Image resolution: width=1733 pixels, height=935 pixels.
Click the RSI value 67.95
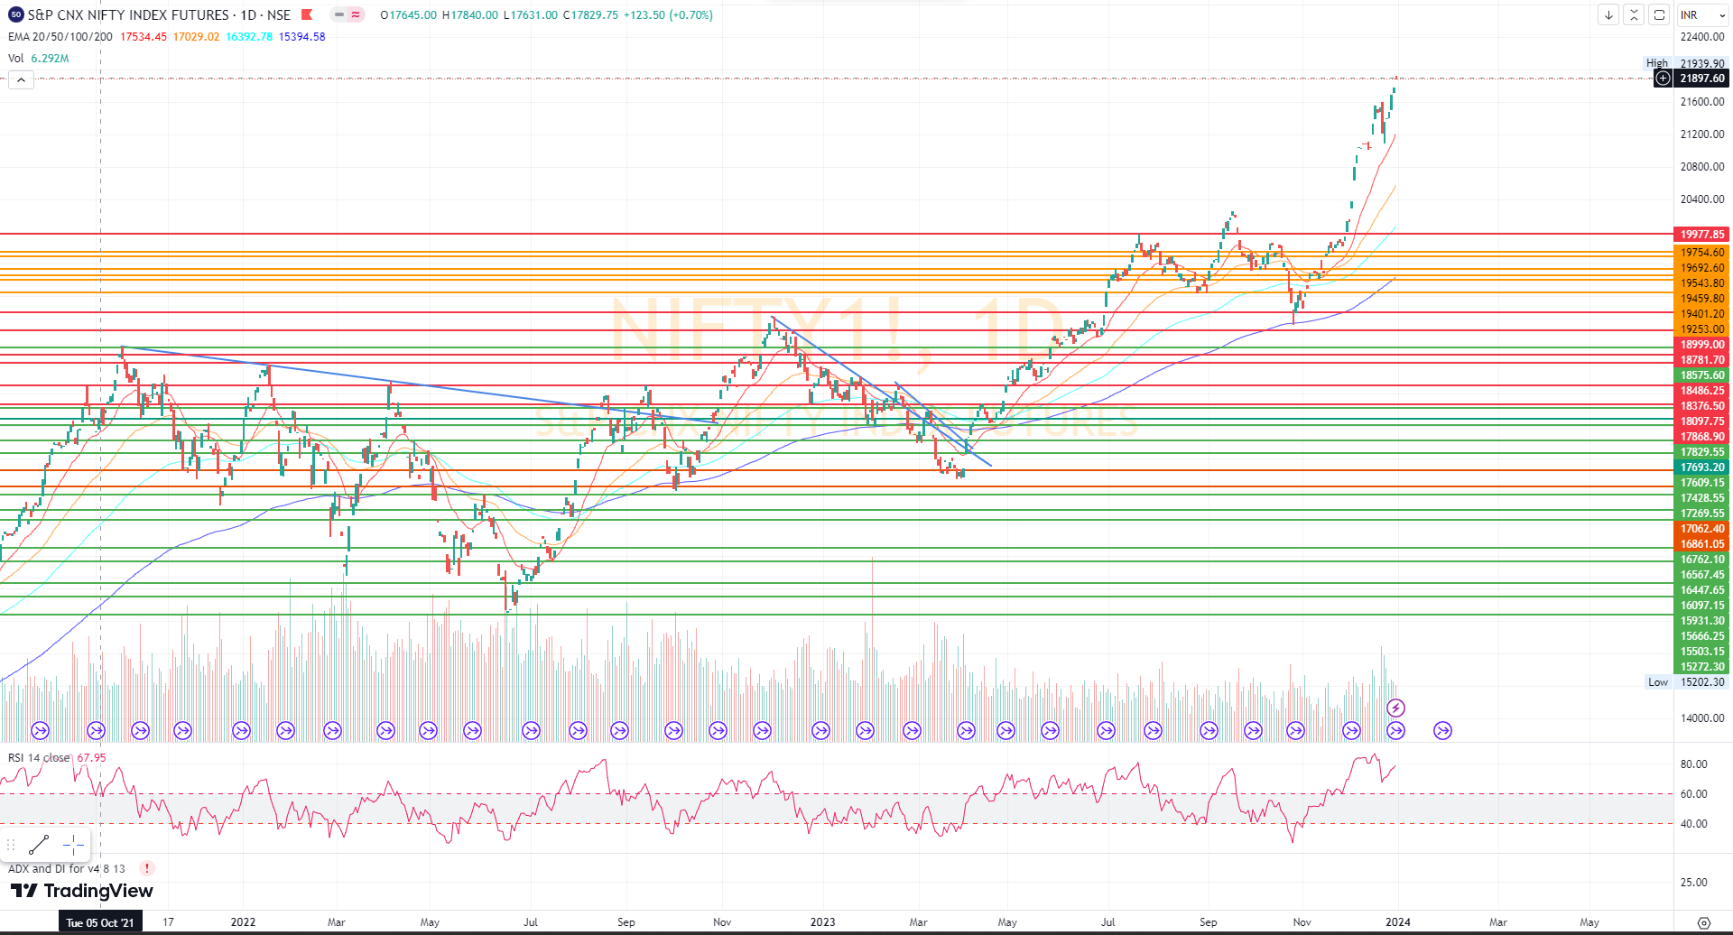pyautogui.click(x=91, y=757)
